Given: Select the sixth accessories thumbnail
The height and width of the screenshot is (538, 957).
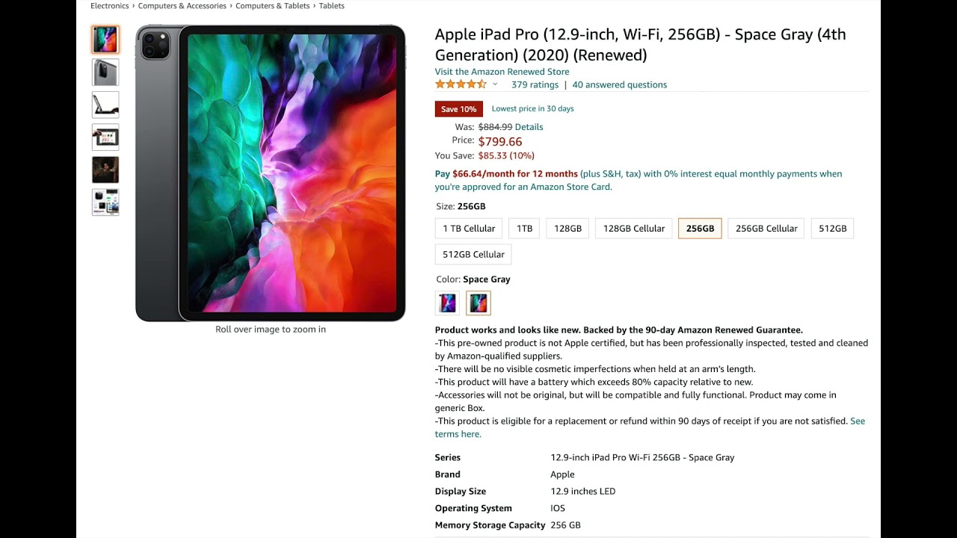Looking at the screenshot, I should (x=105, y=202).
